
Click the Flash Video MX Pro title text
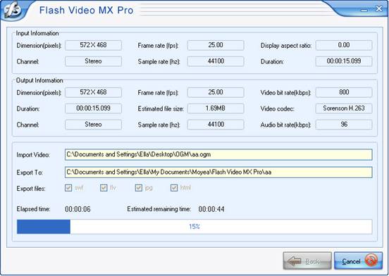tap(87, 11)
